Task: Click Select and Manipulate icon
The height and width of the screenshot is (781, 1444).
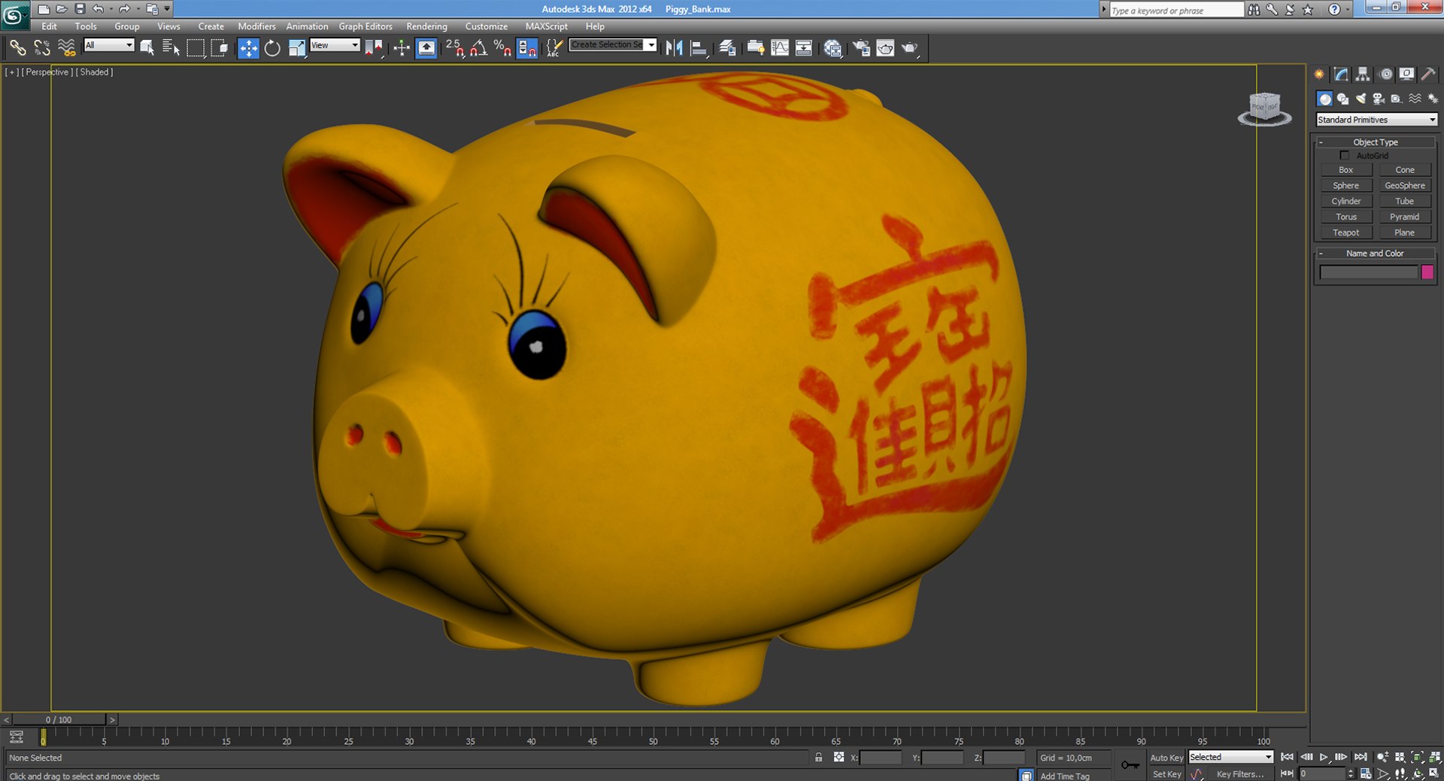Action: (402, 48)
